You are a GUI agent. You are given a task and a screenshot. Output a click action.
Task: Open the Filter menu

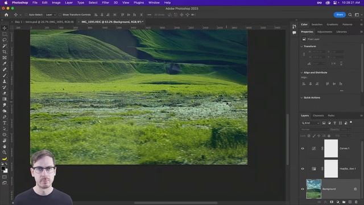[105, 2]
